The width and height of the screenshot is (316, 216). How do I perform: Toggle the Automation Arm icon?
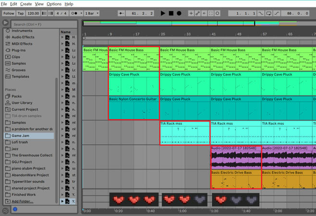click(x=197, y=13)
